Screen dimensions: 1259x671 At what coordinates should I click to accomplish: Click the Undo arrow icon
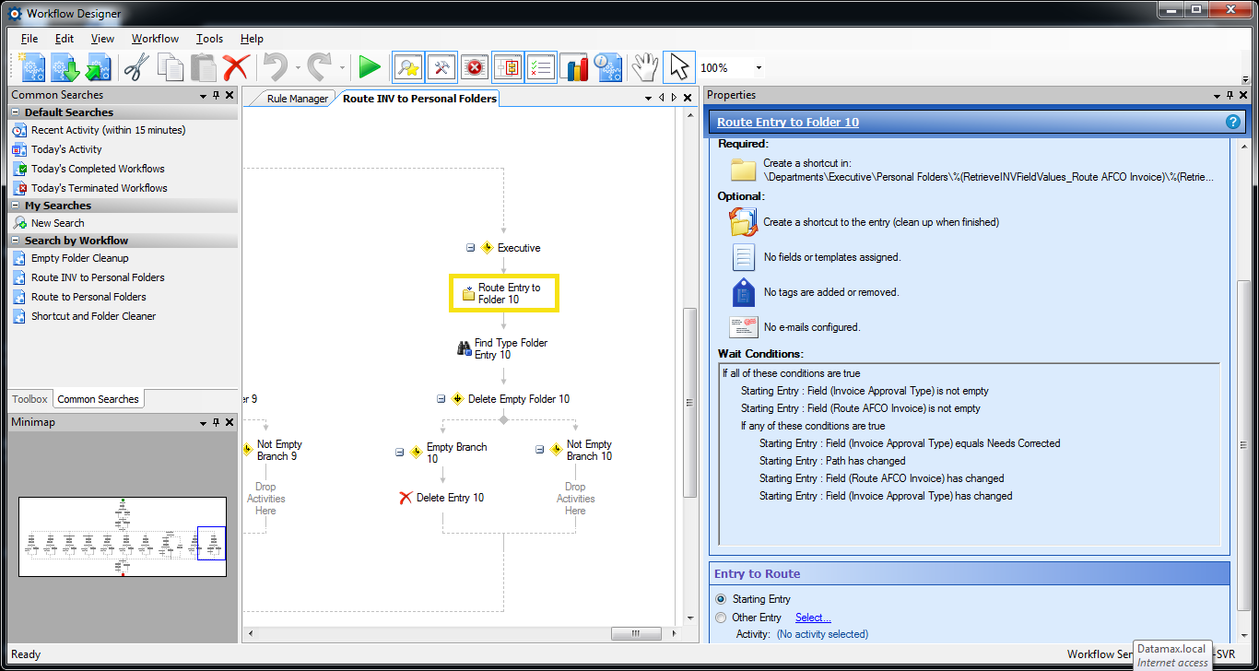[x=275, y=67]
